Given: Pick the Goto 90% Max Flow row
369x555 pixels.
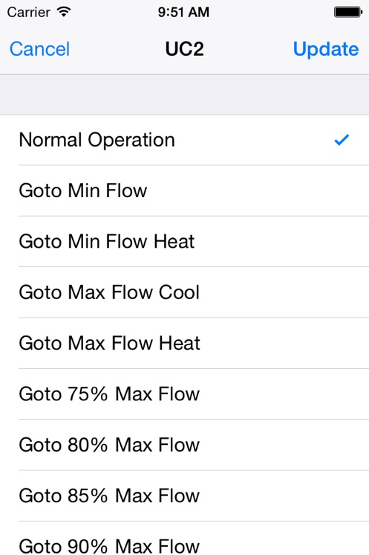Looking at the screenshot, I should tap(184, 539).
